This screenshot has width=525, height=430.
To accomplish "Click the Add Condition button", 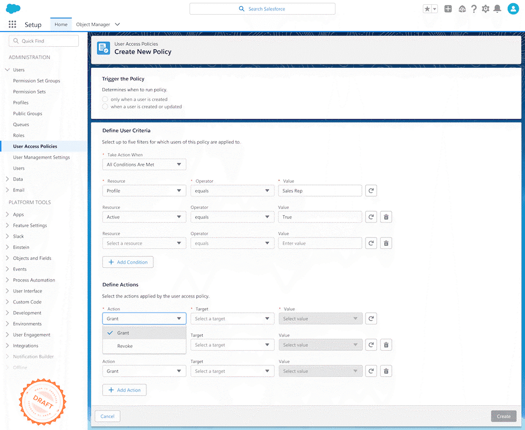I will click(x=128, y=262).
